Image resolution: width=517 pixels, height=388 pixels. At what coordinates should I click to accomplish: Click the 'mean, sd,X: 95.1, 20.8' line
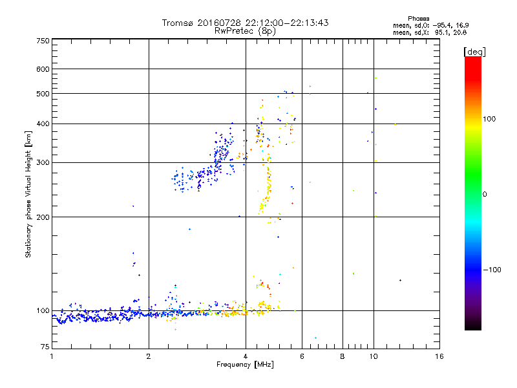(x=430, y=32)
